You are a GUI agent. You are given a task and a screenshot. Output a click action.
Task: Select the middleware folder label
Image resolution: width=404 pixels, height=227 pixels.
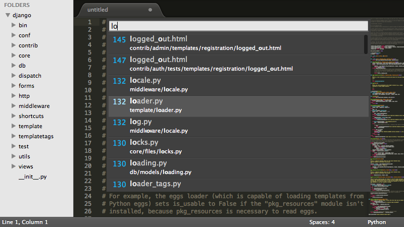(34, 106)
